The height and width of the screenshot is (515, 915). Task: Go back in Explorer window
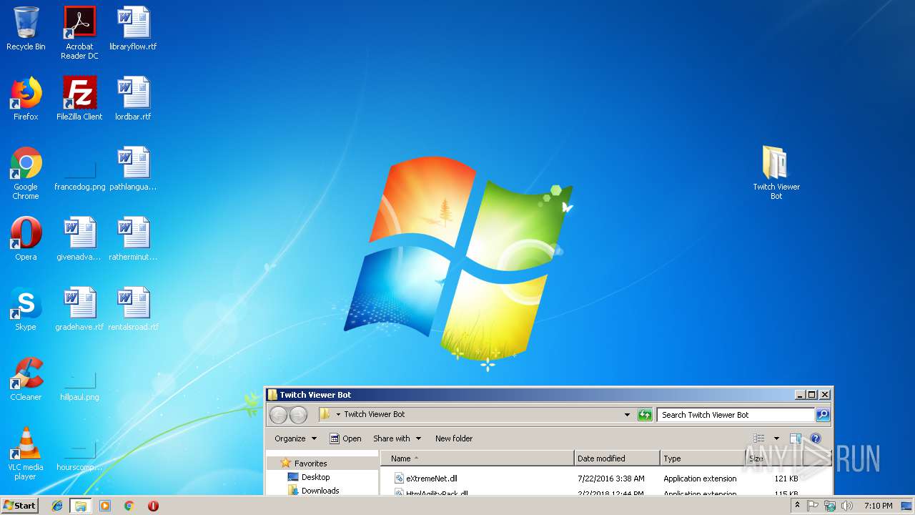[279, 415]
